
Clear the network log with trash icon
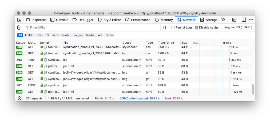coord(19,27)
